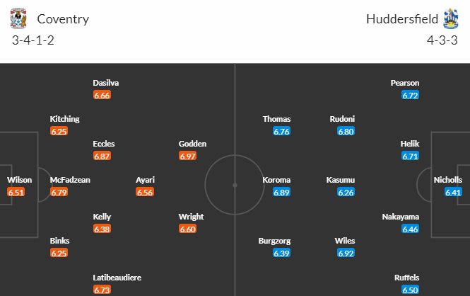Open player Latibeaudiere on the pitch

tap(117, 278)
